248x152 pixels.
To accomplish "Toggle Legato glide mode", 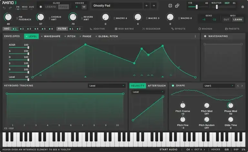I will (x=51, y=7).
